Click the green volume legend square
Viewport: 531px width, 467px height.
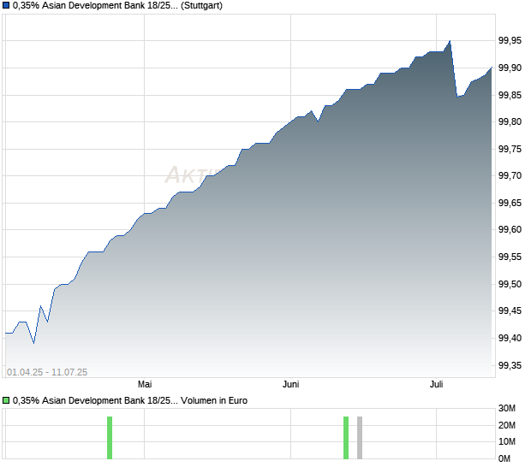[x=6, y=400]
